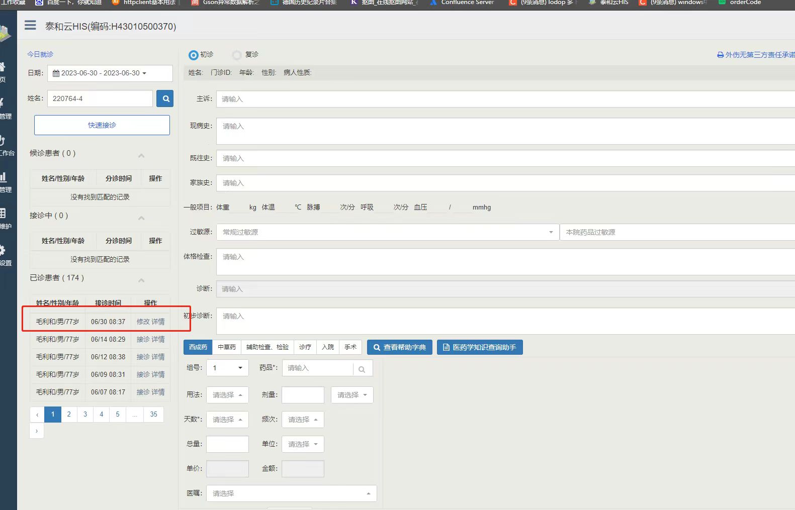
Task: Open the 组号 dropdown
Action: (x=227, y=368)
